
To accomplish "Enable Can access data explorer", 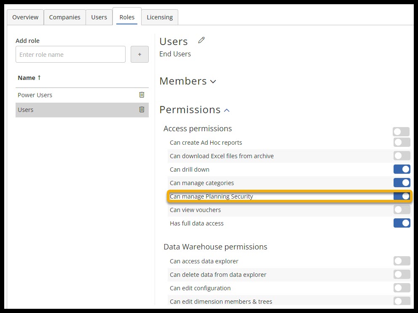I will click(402, 261).
